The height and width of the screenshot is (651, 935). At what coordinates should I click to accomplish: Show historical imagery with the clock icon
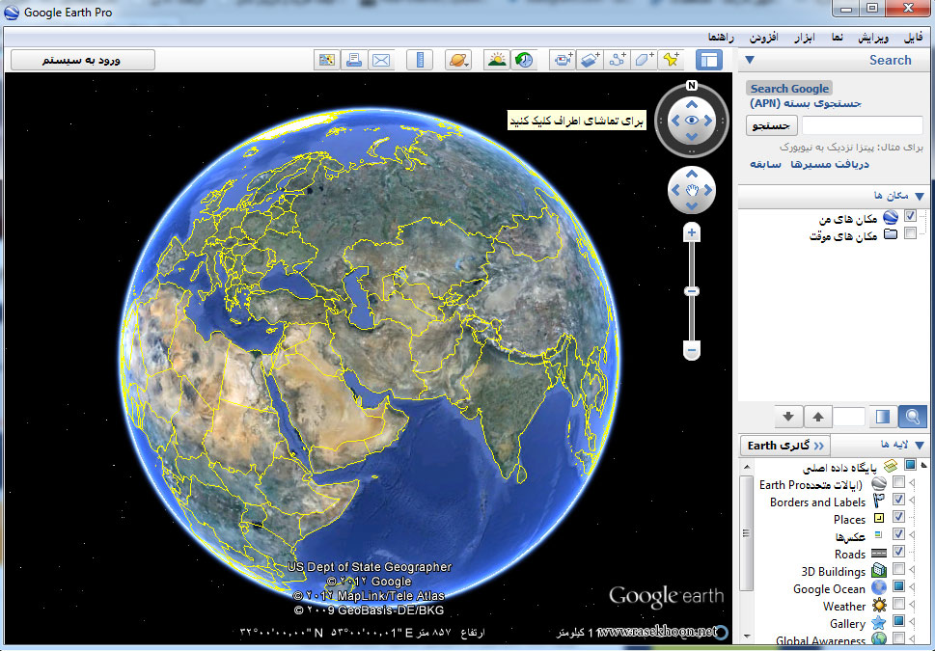[x=524, y=60]
